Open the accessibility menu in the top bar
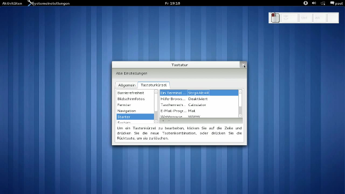Screen dimensions: 345x194 [306, 3]
